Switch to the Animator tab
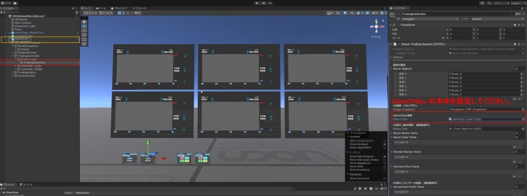Screen dimensions: 527x196 140,8
